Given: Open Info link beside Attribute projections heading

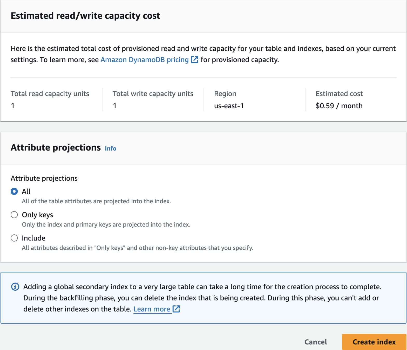Looking at the screenshot, I should point(111,149).
